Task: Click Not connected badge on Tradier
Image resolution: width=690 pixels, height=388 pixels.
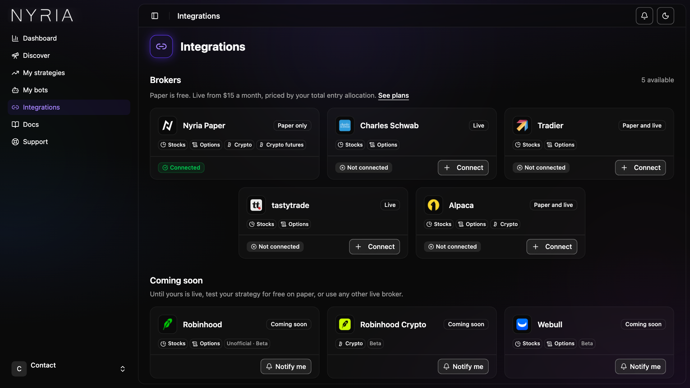Action: (x=541, y=168)
